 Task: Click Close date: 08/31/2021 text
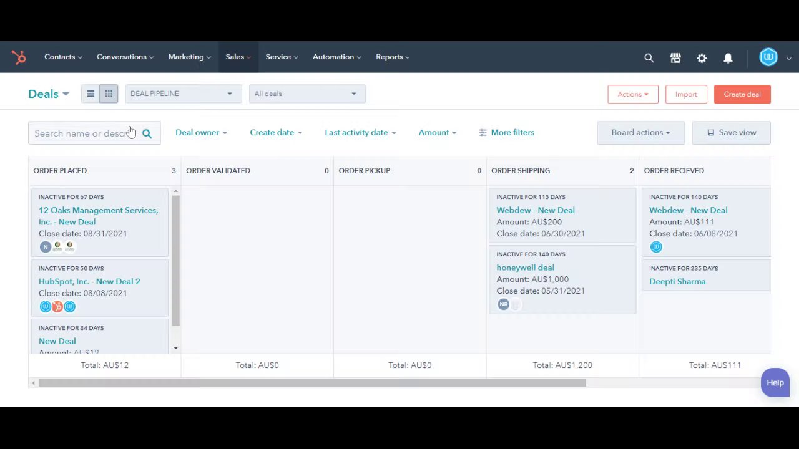coord(82,234)
